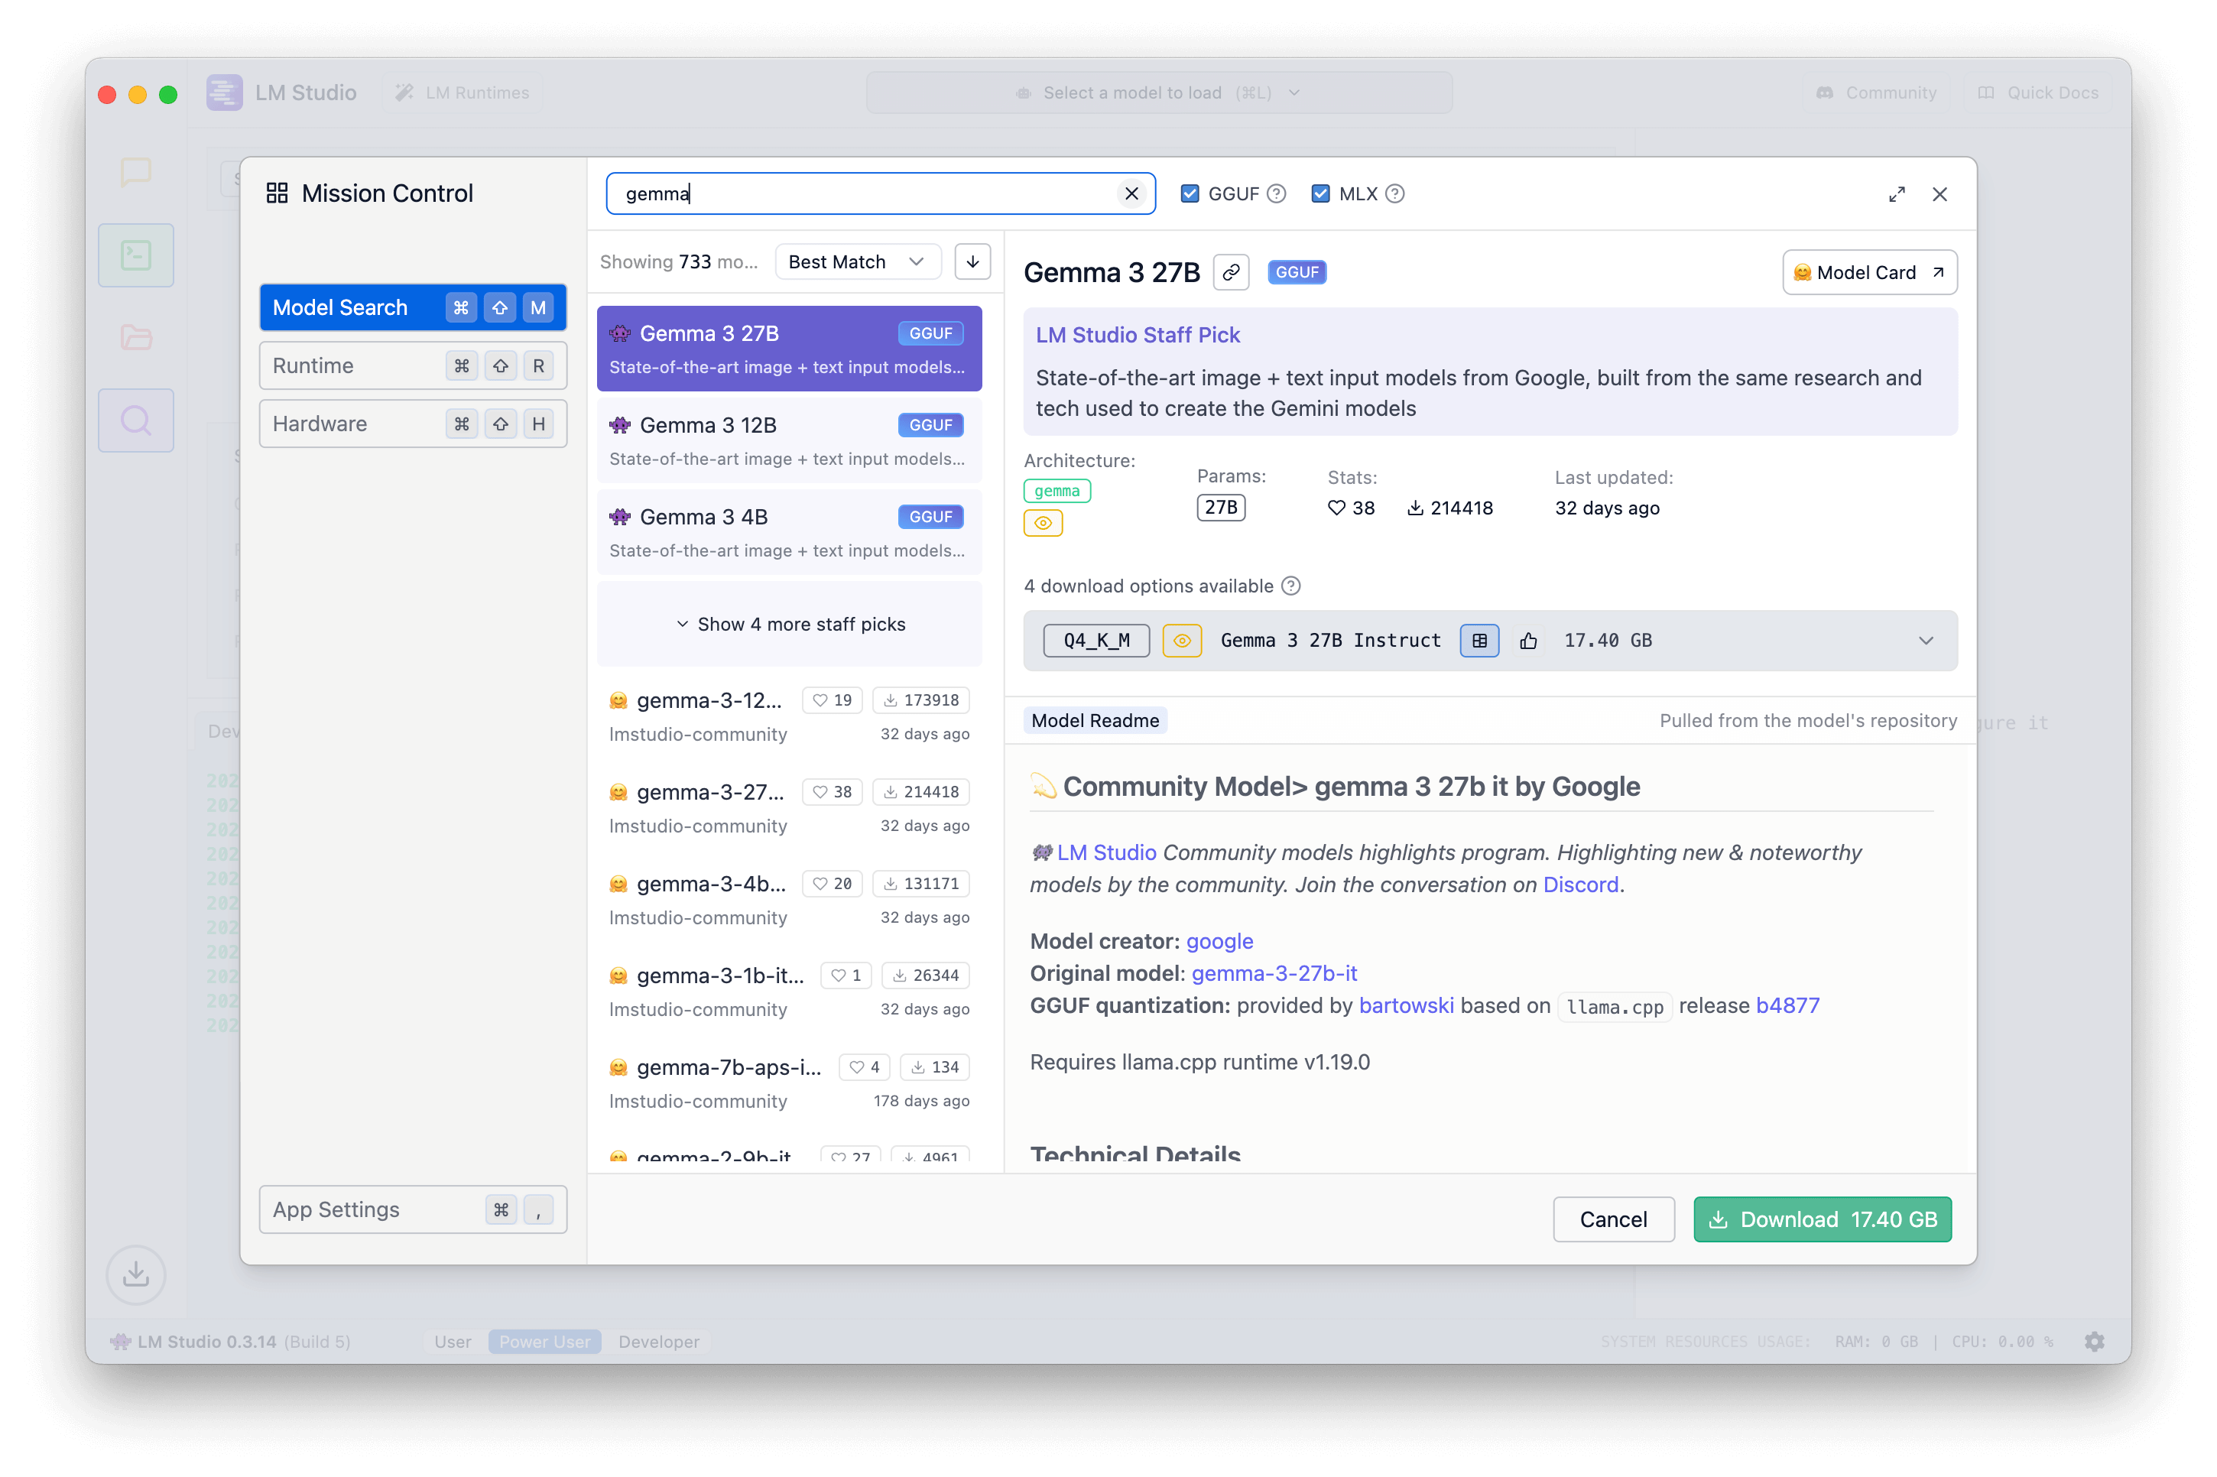Click the gemma architecture tag
The height and width of the screenshot is (1477, 2217).
pos(1056,491)
